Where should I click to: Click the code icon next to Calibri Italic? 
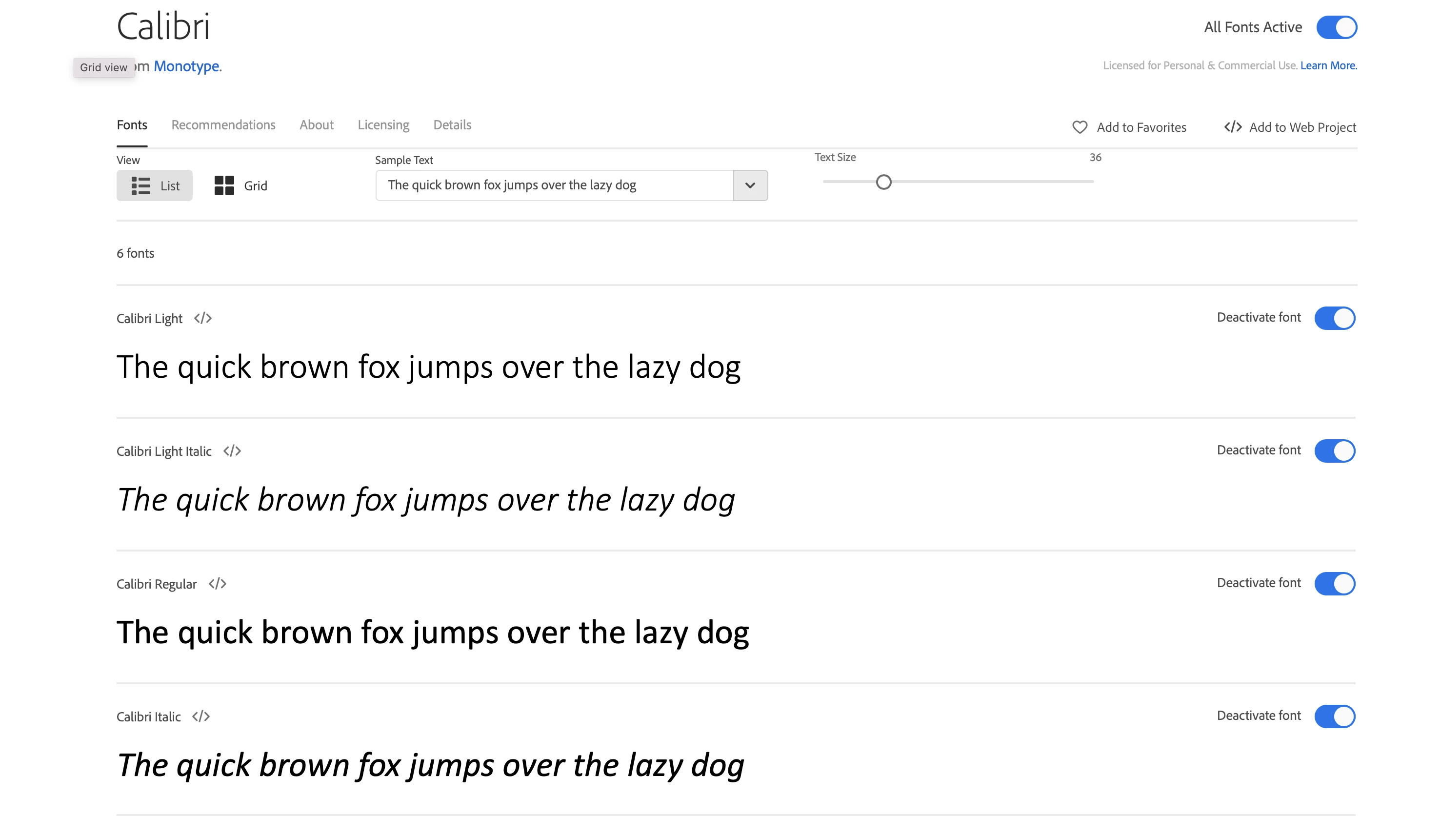200,716
